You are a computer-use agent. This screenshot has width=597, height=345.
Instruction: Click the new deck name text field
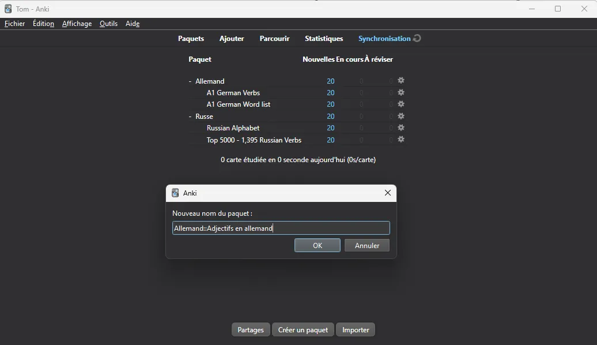click(281, 228)
